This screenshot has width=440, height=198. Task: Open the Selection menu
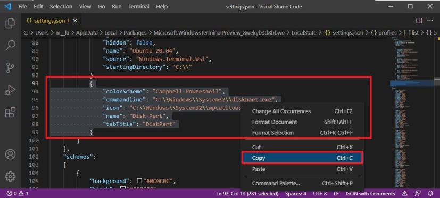click(61, 6)
